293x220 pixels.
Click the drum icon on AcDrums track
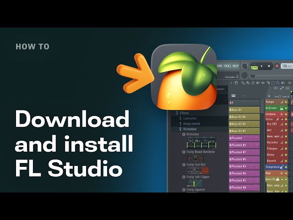point(282,108)
